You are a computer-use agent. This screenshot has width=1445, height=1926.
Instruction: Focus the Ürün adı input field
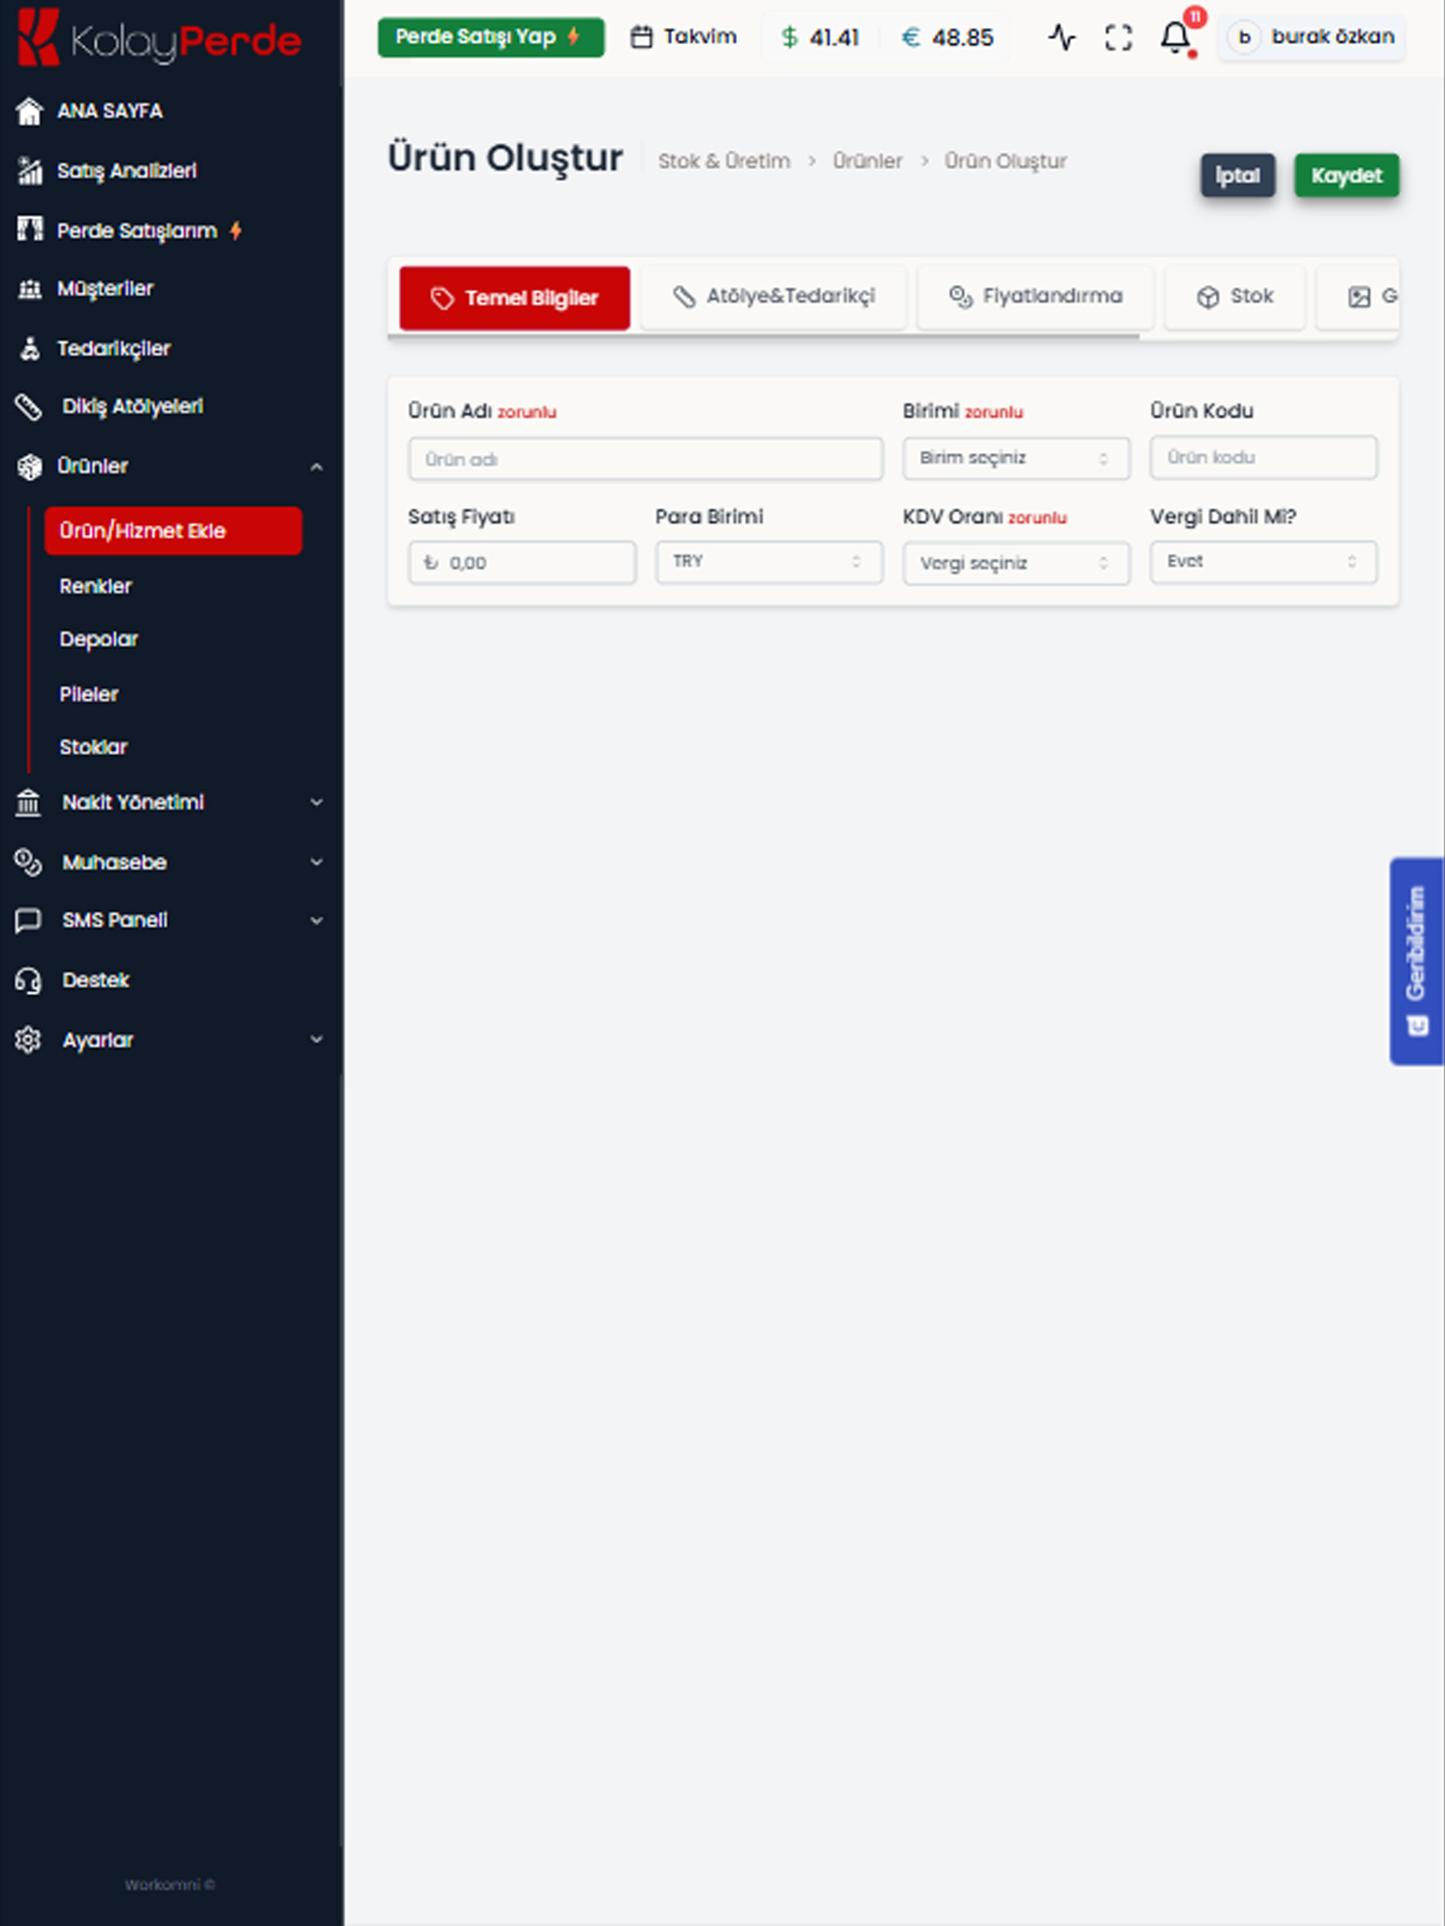click(645, 460)
